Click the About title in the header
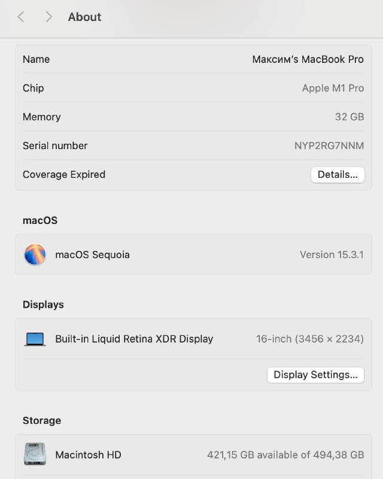Image resolution: width=383 pixels, height=479 pixels. (84, 17)
